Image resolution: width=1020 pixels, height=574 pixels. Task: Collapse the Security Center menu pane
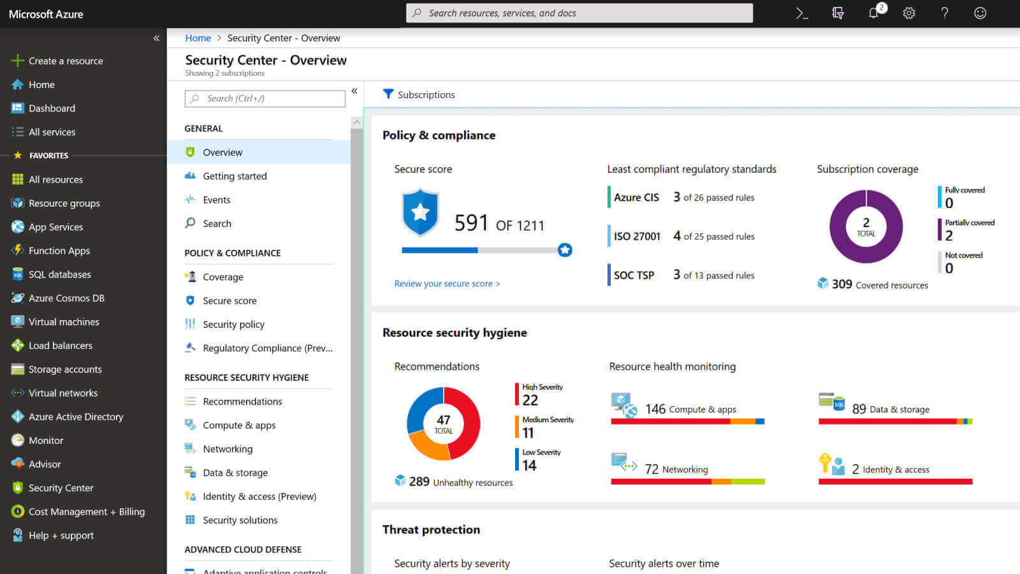pyautogui.click(x=354, y=91)
